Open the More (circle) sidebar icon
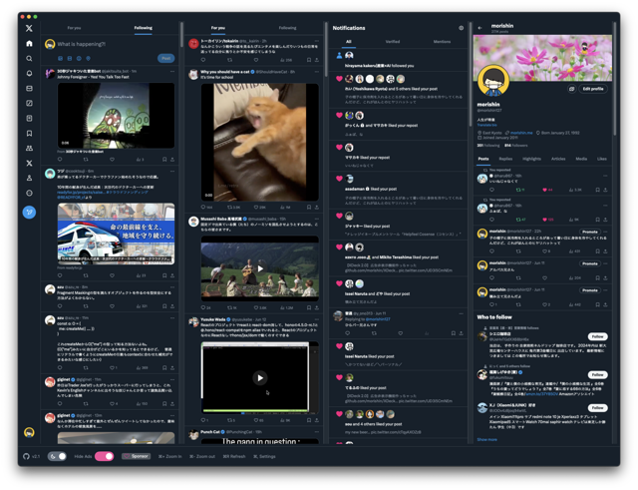Viewport: 638px width, 490px height. (29, 193)
